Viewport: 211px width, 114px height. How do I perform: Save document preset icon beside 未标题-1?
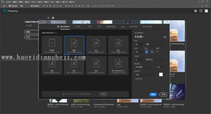click(x=165, y=37)
